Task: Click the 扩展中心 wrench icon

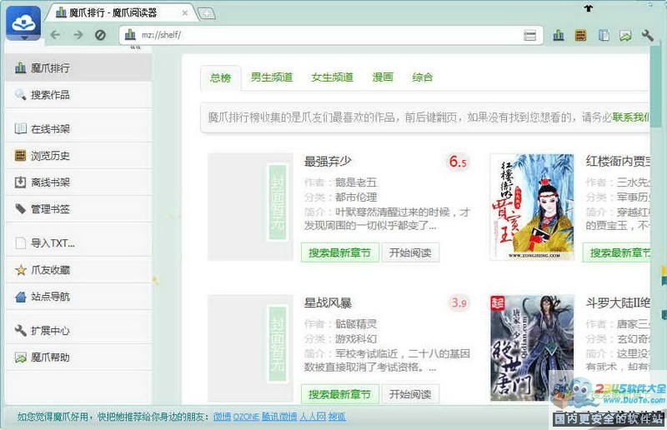Action: coord(20,331)
